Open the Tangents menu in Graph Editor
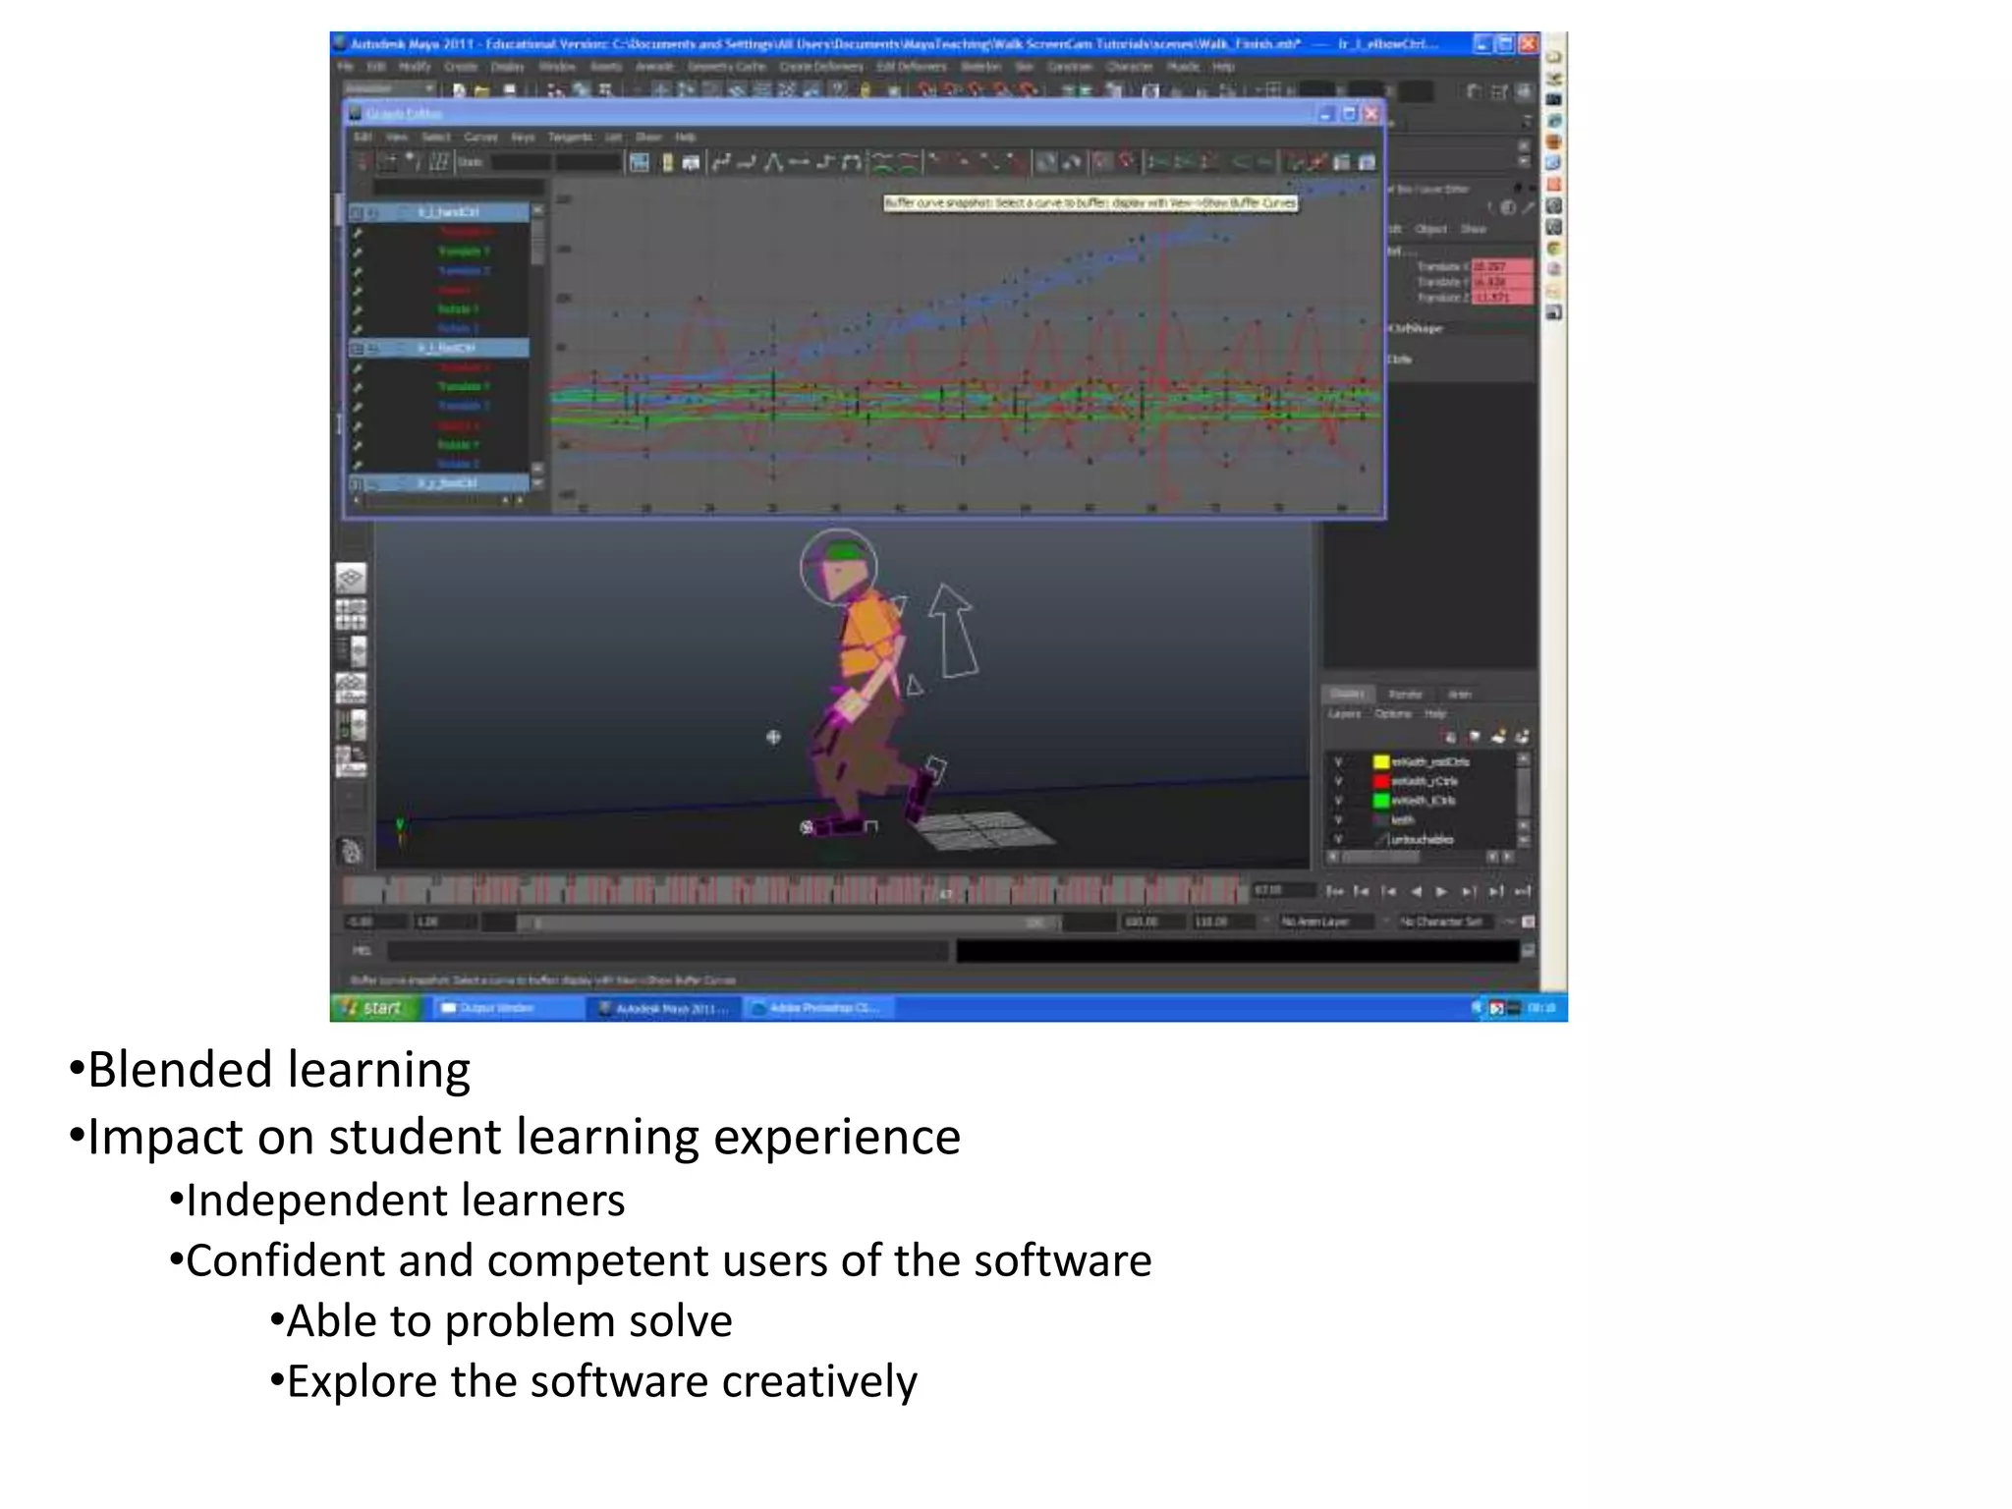 point(569,138)
